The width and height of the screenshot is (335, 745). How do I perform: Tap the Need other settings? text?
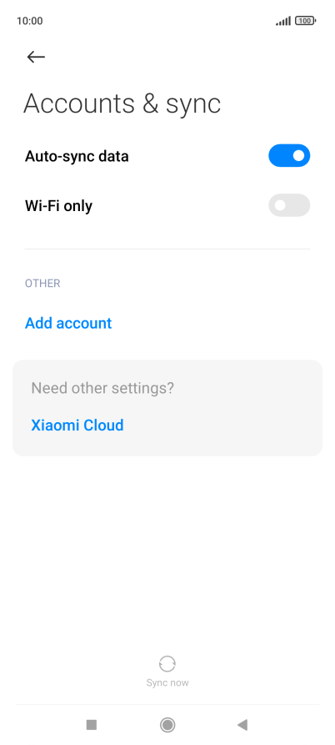coord(102,388)
